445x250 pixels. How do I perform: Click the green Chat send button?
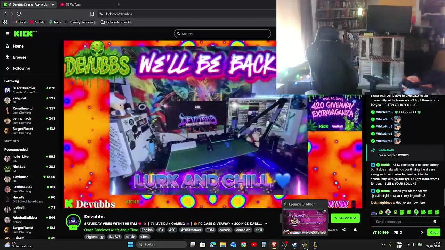tap(434, 232)
